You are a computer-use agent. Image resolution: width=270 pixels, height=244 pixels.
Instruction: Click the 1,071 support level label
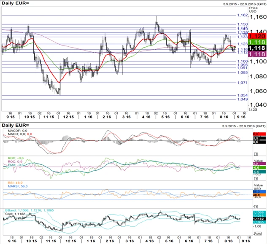pyautogui.click(x=242, y=83)
